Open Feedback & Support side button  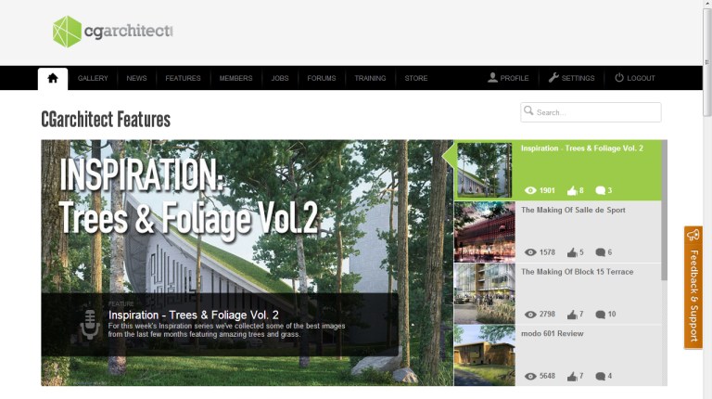[693, 288]
